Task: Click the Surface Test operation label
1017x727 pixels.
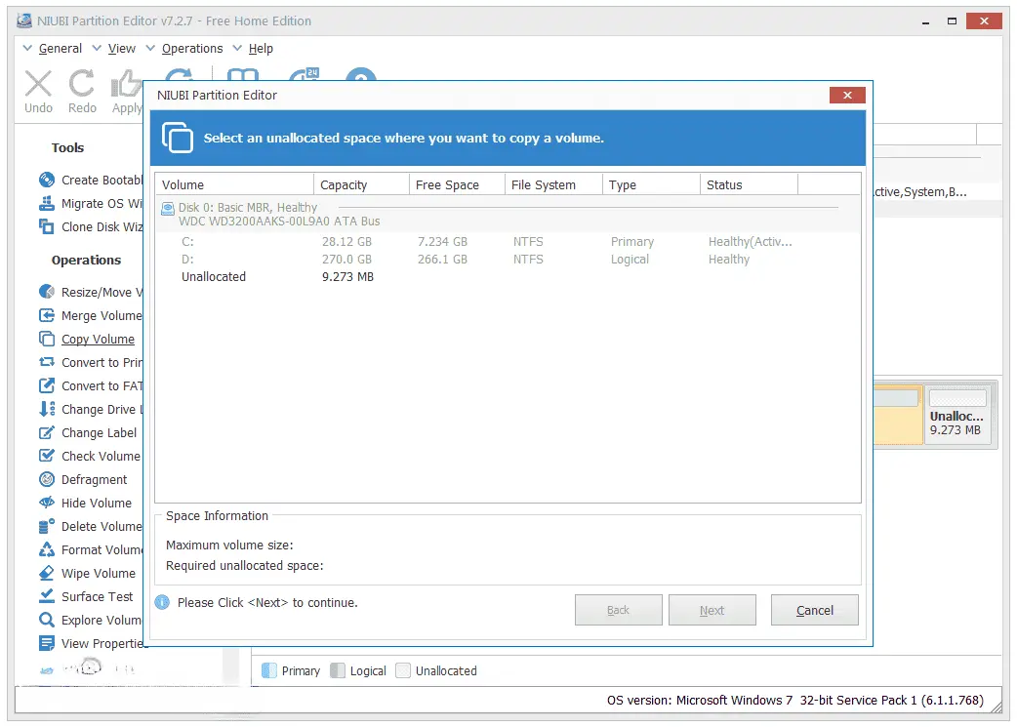Action: click(98, 596)
